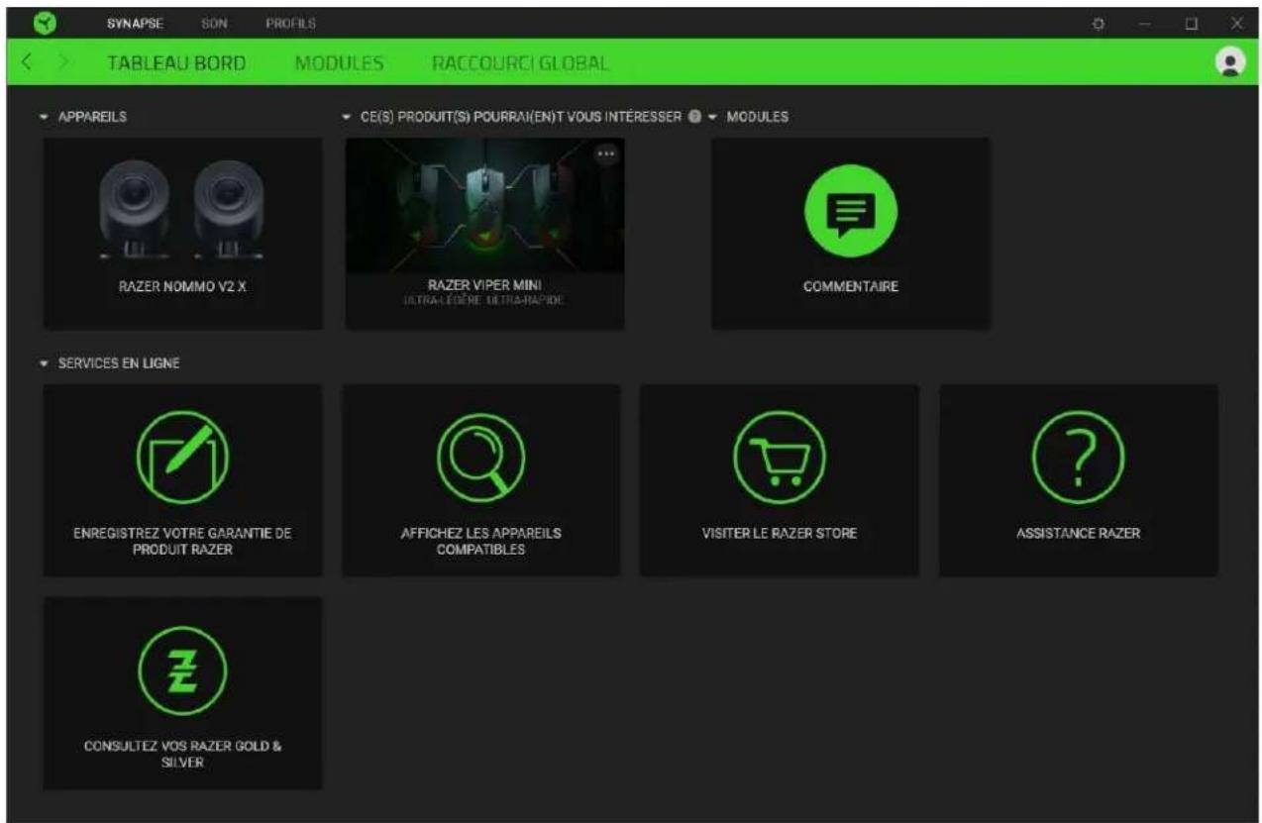The image size is (1262, 823).
Task: Switch to the Synapse top tab
Action: tap(134, 22)
